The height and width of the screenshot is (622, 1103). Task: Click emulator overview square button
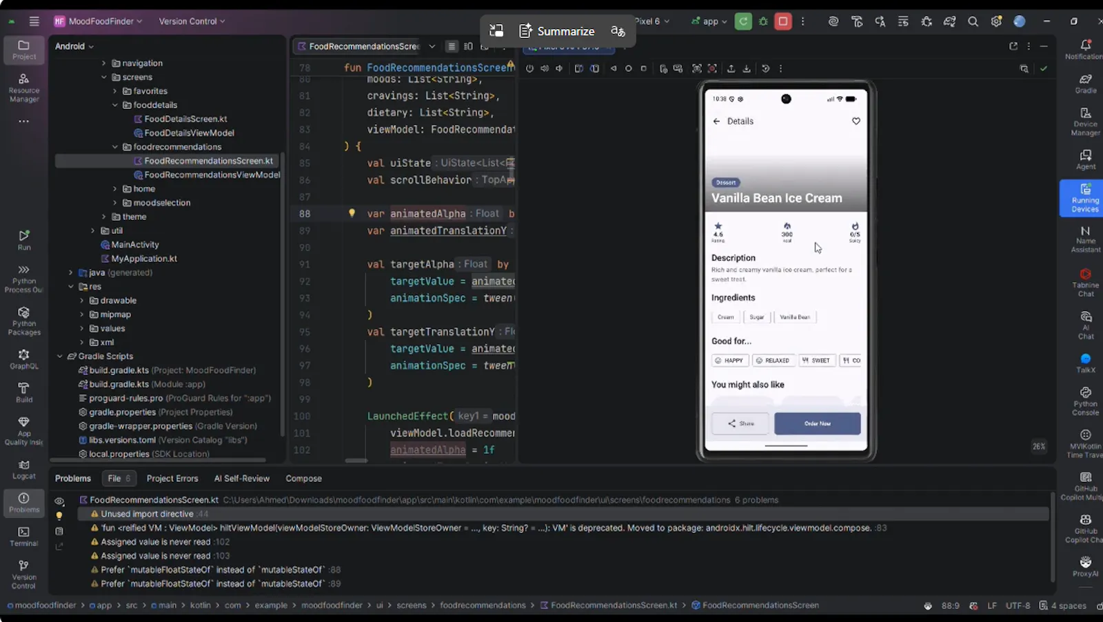[643, 68]
